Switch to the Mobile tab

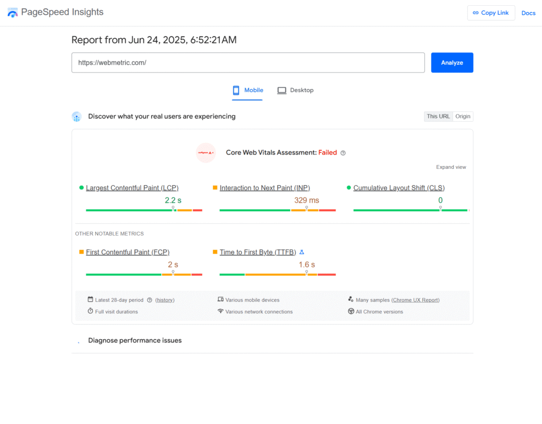[247, 90]
